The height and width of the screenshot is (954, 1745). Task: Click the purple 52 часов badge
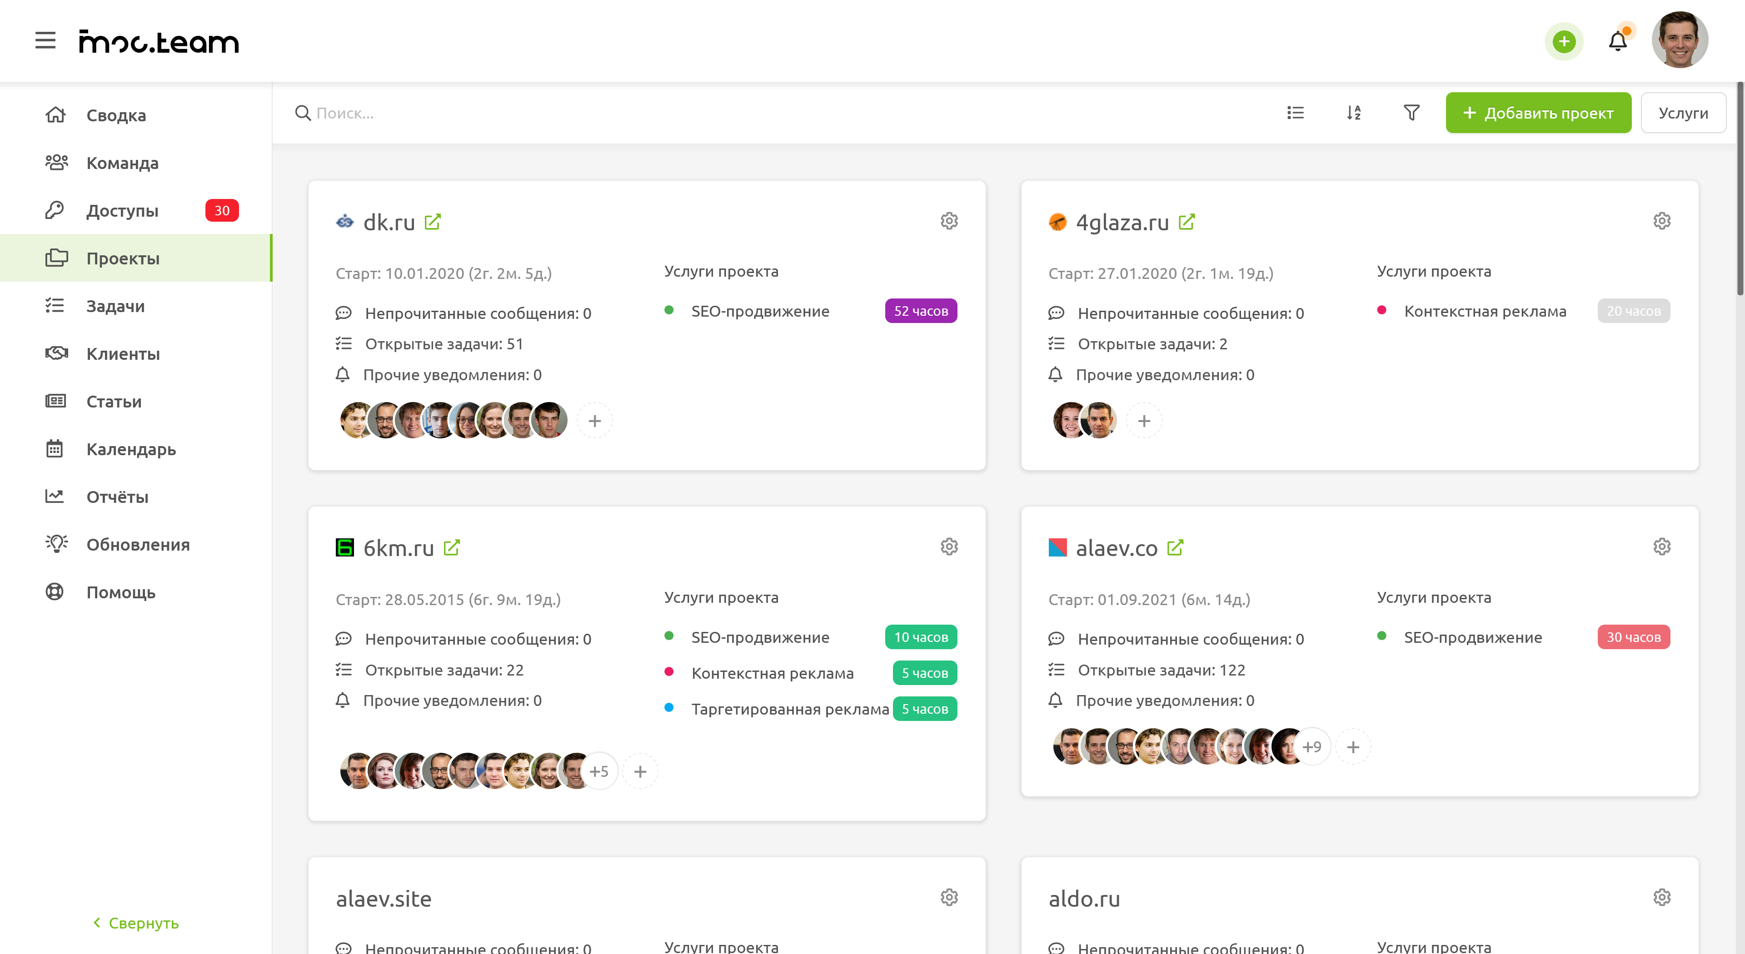(x=921, y=312)
